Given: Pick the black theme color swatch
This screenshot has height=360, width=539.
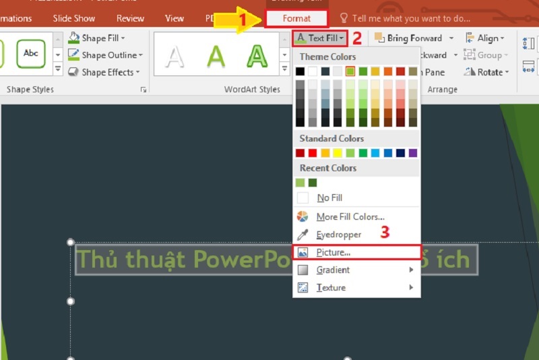Looking at the screenshot, I should tap(300, 71).
